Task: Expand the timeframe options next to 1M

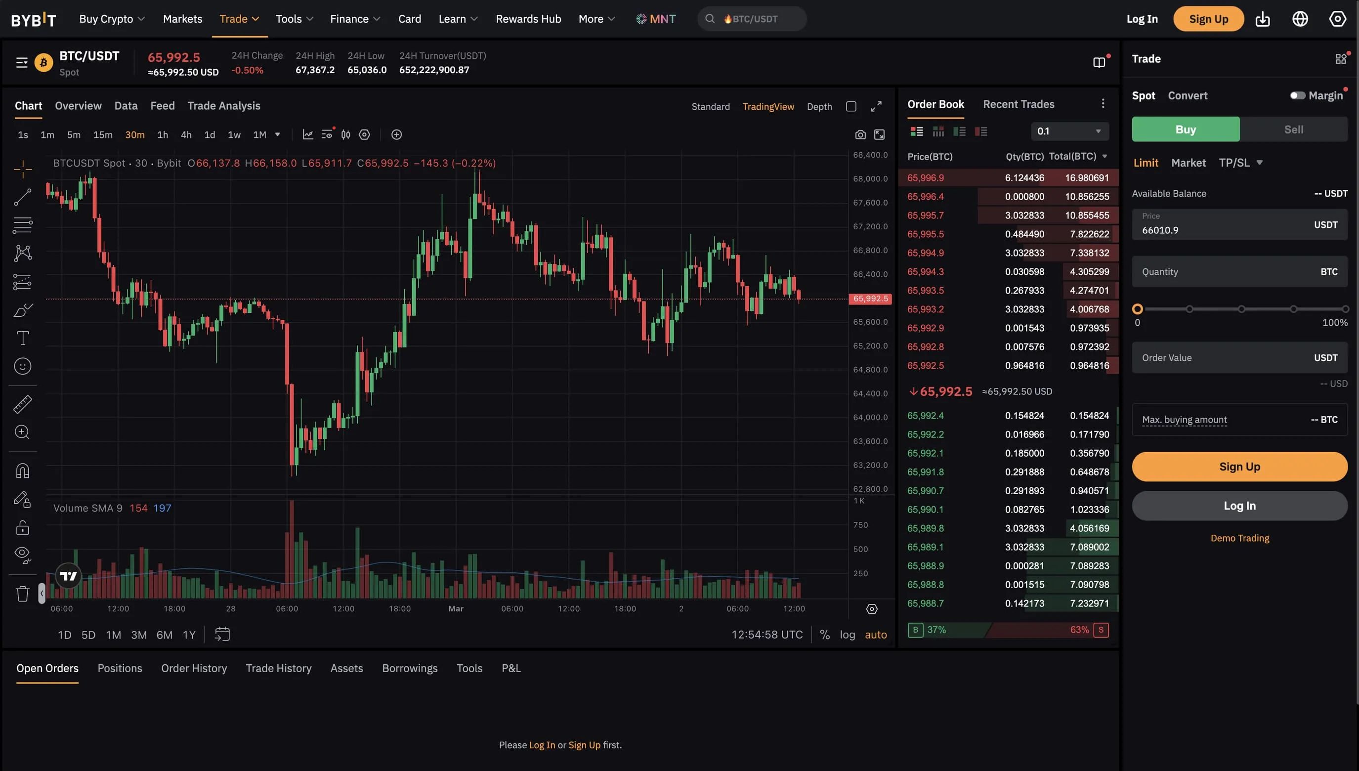Action: click(278, 134)
